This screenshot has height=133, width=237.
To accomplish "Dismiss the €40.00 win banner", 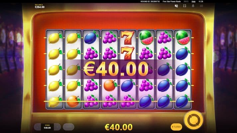I will pyautogui.click(x=119, y=69).
